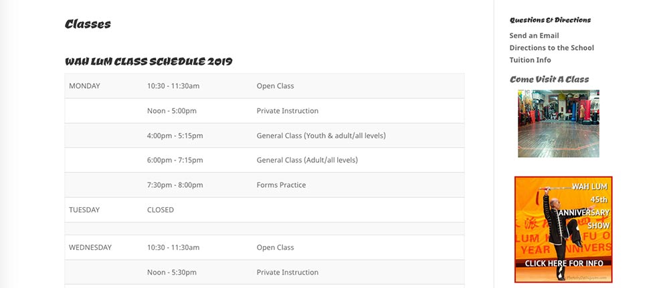Select the MONDAY row label
Image resolution: width=669 pixels, height=288 pixels.
[84, 86]
